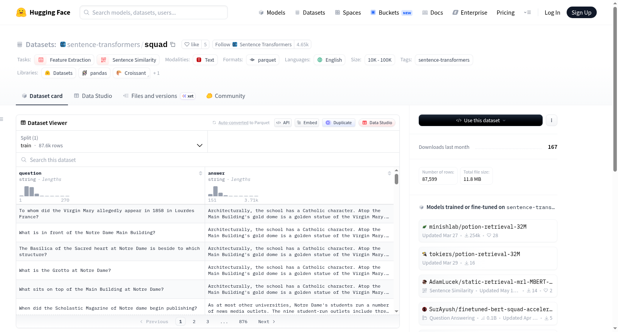The image size is (618, 332).
Task: Focus the search models, datasets, users field
Action: point(154,12)
